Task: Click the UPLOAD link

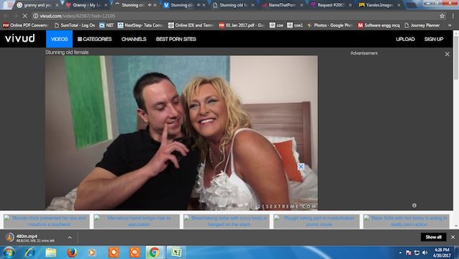Action: pos(405,39)
